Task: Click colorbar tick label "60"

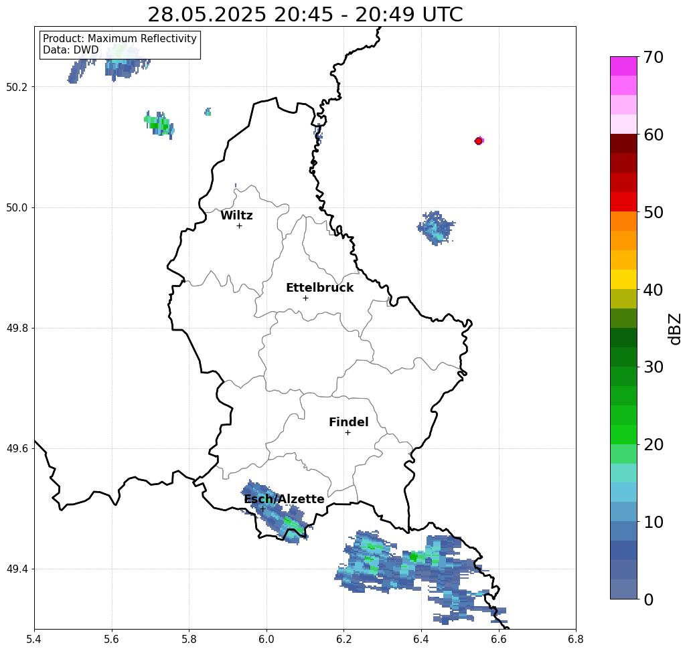Action: point(654,134)
